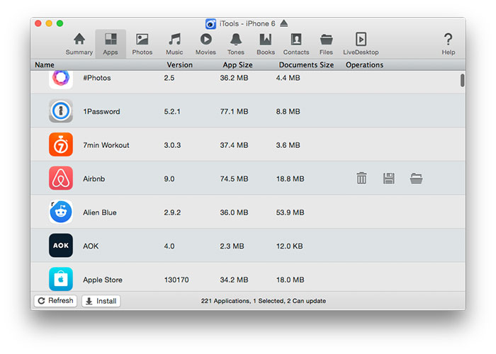Open the Books section

(266, 44)
